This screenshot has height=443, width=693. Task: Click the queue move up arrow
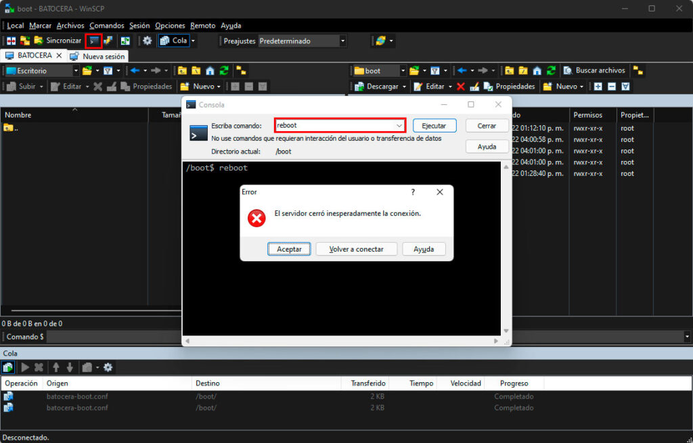coord(56,367)
